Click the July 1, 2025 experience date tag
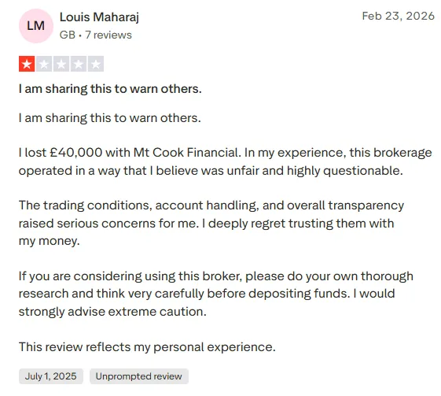Screen dimensions: 441x396 tap(51, 376)
